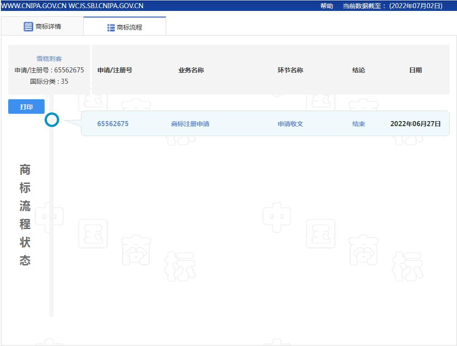Click 65562675 number in the process row

[113, 124]
